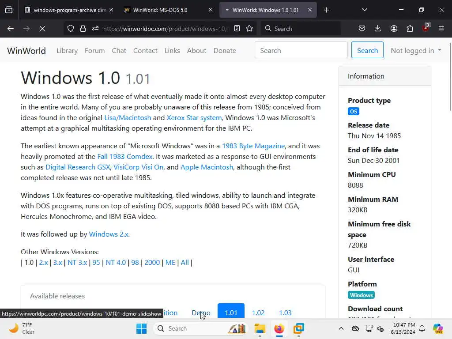List all tabs dropdown arrow
Image resolution: width=452 pixels, height=339 pixels.
[x=364, y=10]
